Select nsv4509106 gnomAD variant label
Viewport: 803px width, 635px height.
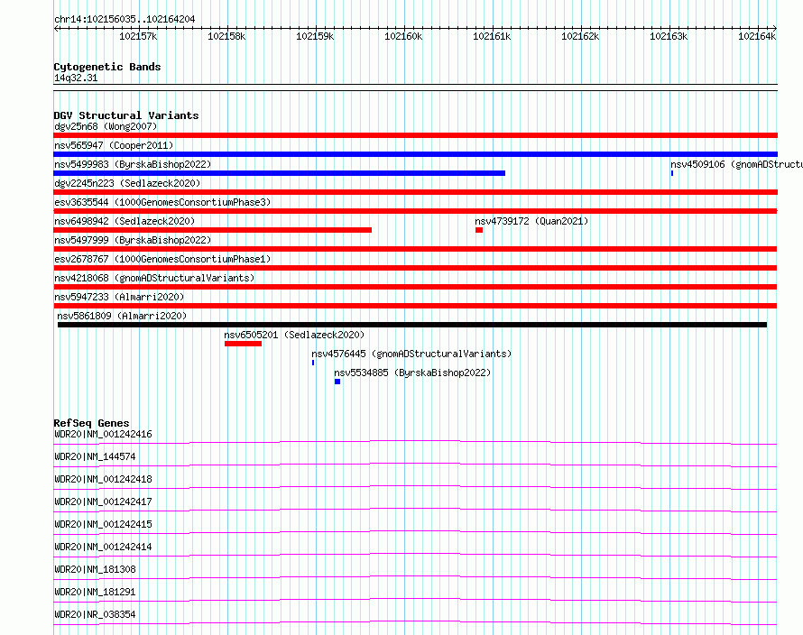coord(736,164)
